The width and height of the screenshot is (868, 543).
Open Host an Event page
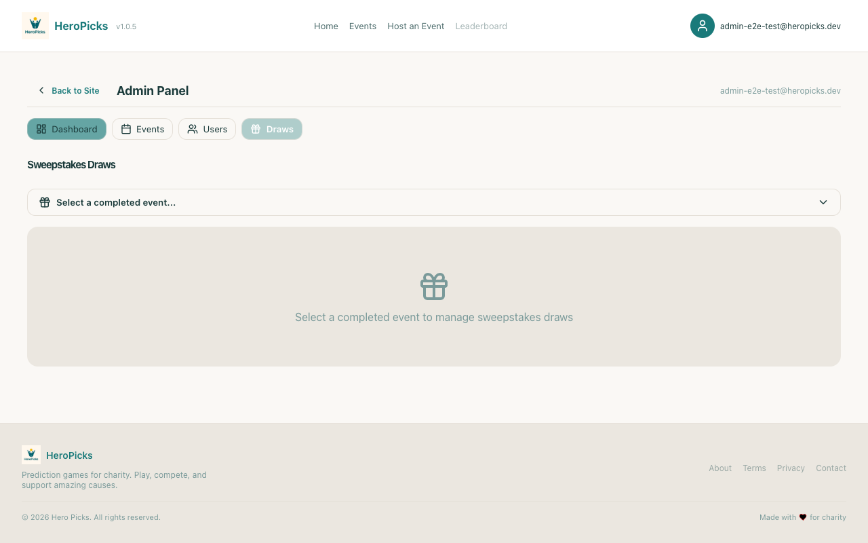click(416, 26)
